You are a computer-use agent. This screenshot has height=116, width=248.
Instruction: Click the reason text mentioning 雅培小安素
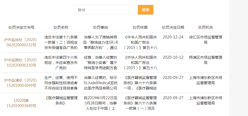coord(101,62)
